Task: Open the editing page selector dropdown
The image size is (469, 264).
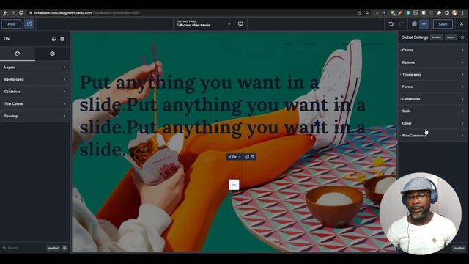Action: coord(204,24)
